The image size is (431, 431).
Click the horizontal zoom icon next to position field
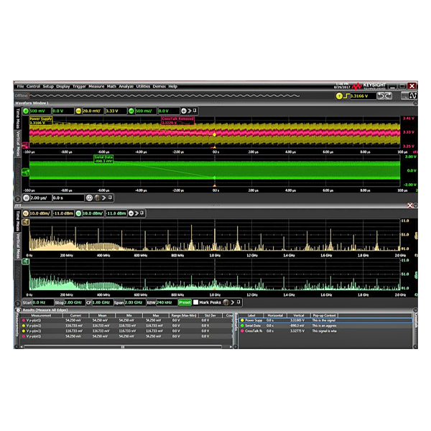click(x=89, y=198)
